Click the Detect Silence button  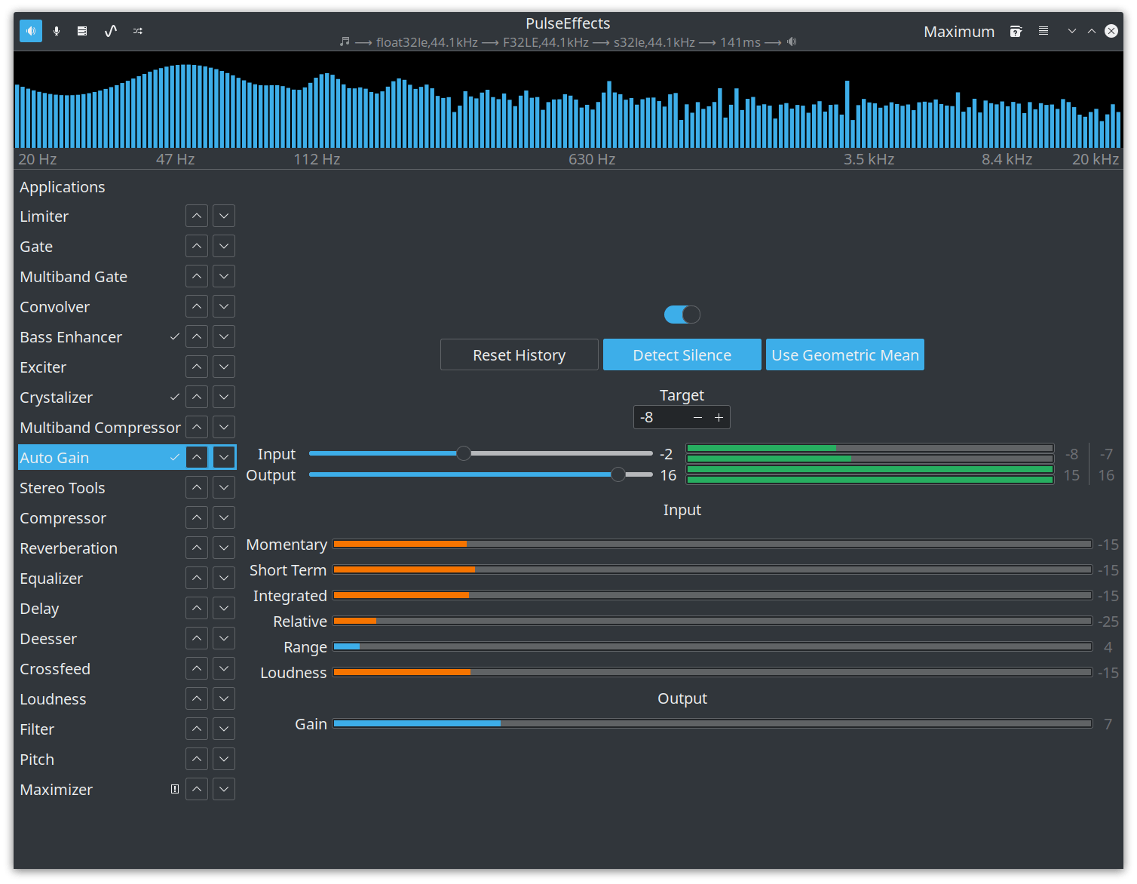pyautogui.click(x=682, y=355)
